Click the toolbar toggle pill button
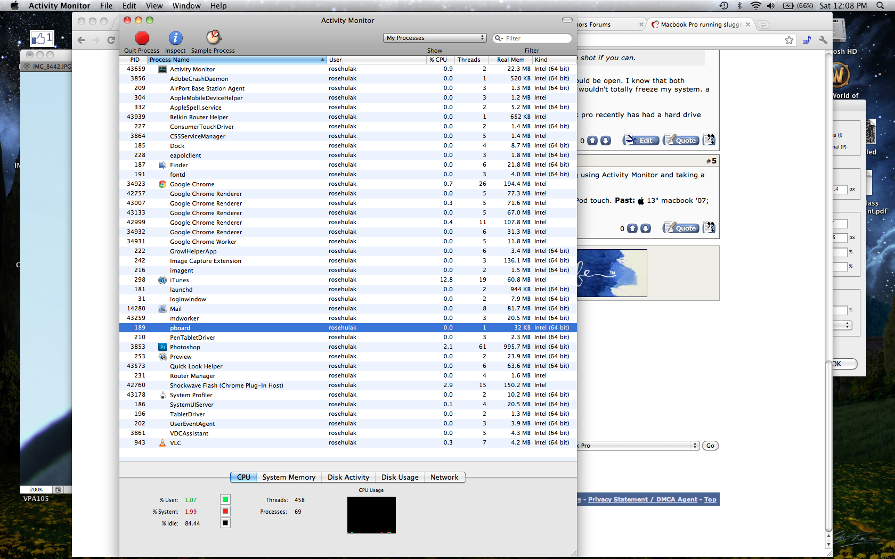 tap(567, 20)
